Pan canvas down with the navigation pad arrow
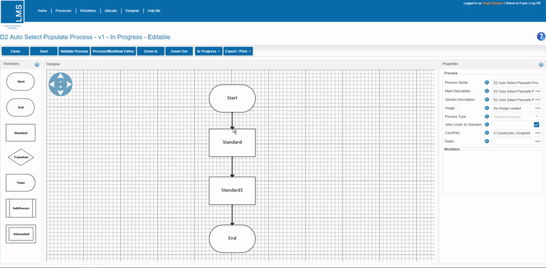The image size is (546, 268). click(61, 92)
